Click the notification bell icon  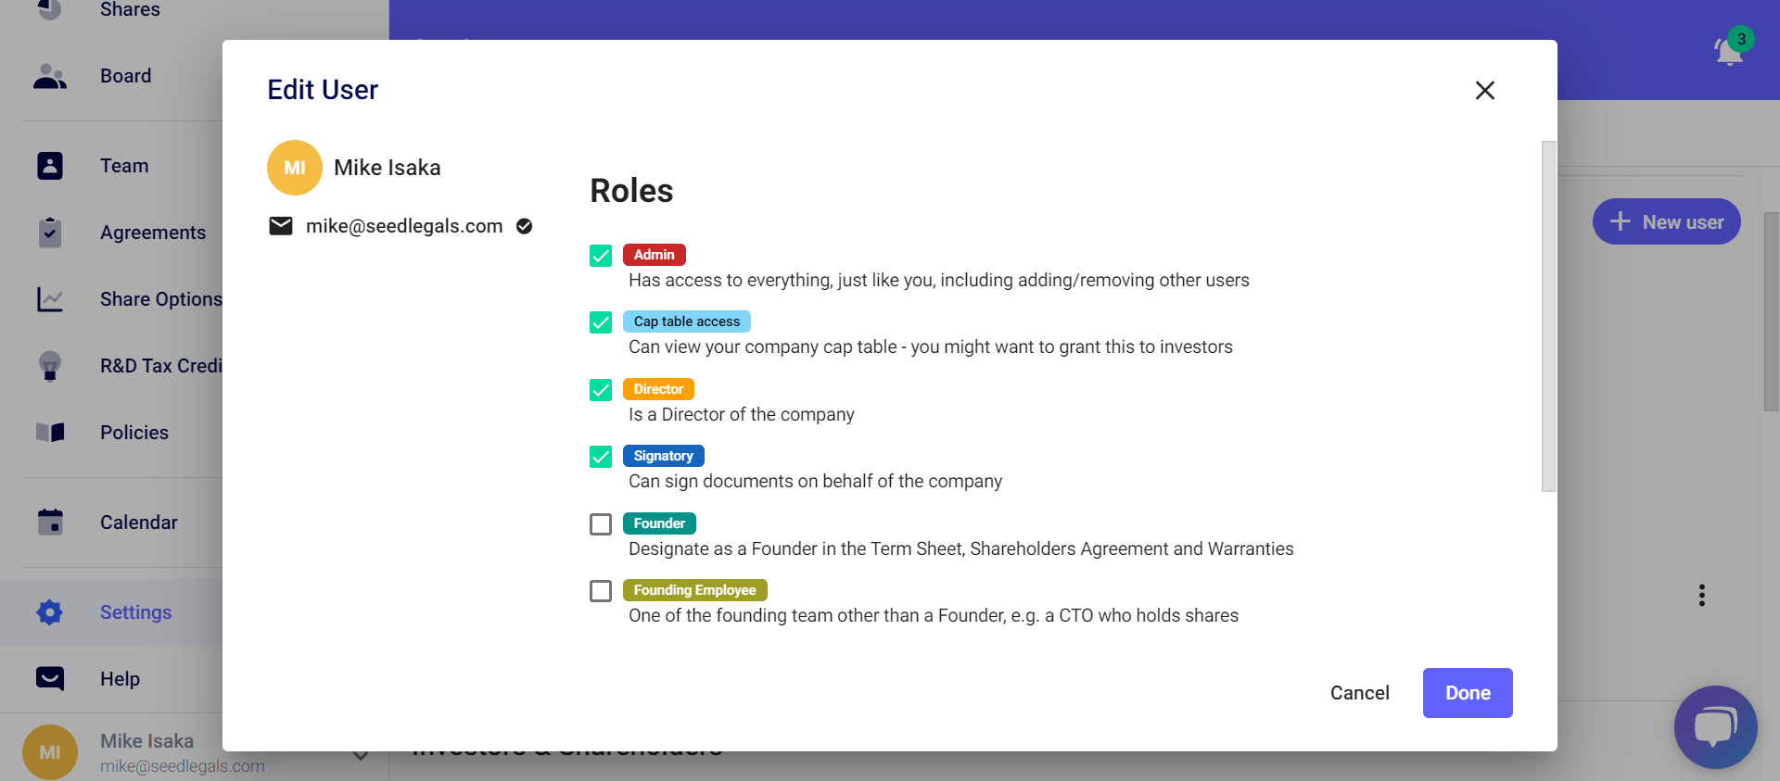click(x=1728, y=51)
